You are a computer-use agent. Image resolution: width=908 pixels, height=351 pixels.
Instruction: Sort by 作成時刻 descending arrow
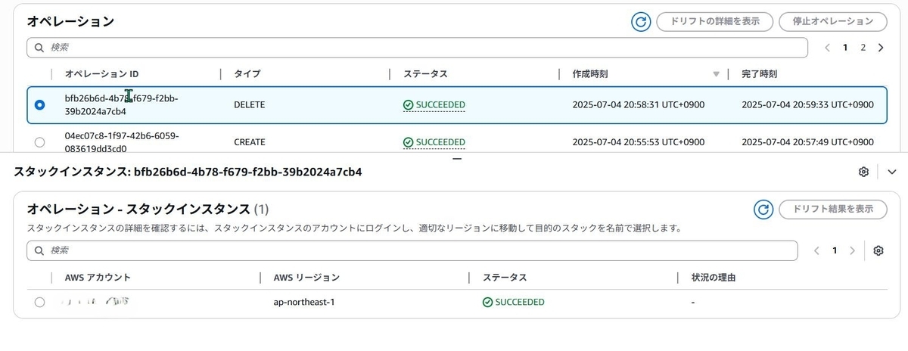716,74
